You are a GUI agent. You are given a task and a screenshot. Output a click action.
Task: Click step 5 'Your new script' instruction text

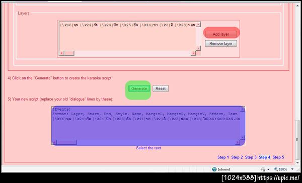pos(60,99)
